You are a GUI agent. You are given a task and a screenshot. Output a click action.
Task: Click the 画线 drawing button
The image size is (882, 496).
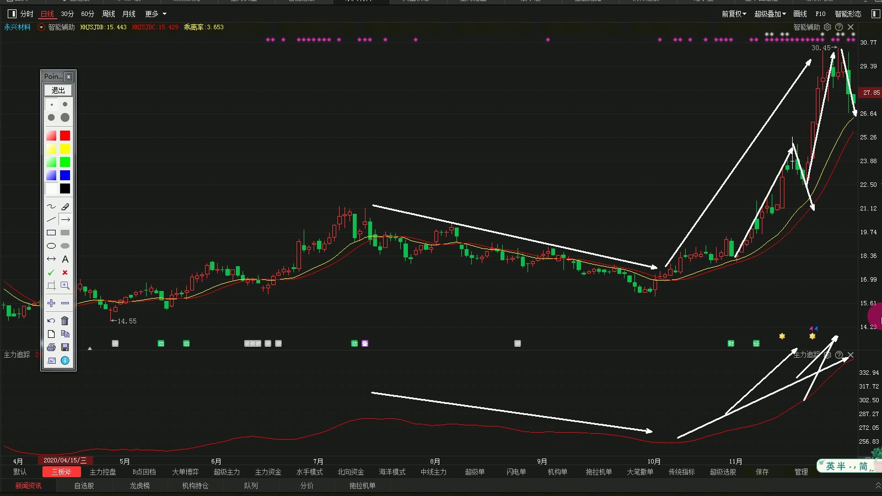click(x=800, y=14)
